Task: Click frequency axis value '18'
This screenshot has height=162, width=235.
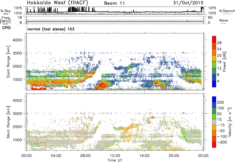Action: click(20, 18)
